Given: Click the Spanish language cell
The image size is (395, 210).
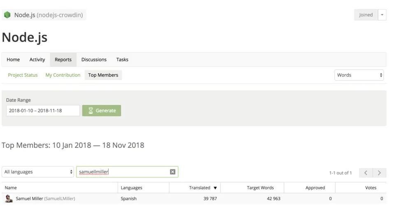Looking at the screenshot, I should tap(128, 198).
